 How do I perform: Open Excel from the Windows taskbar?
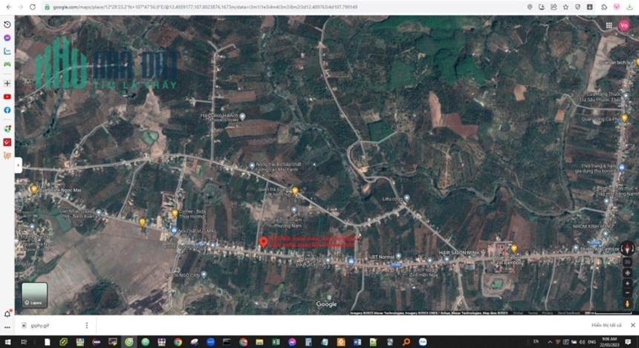(276, 342)
